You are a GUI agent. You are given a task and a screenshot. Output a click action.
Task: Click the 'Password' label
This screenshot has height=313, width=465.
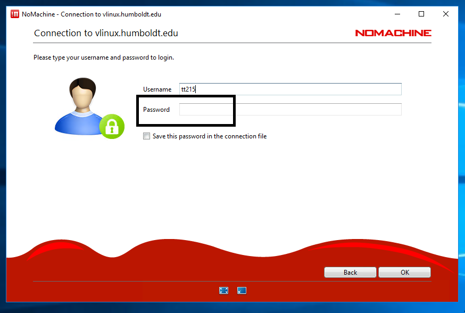[x=156, y=110]
